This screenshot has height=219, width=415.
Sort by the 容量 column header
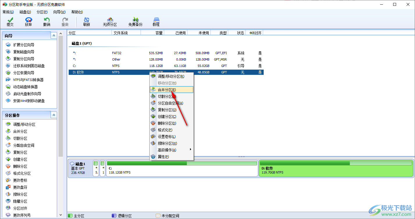point(152,33)
